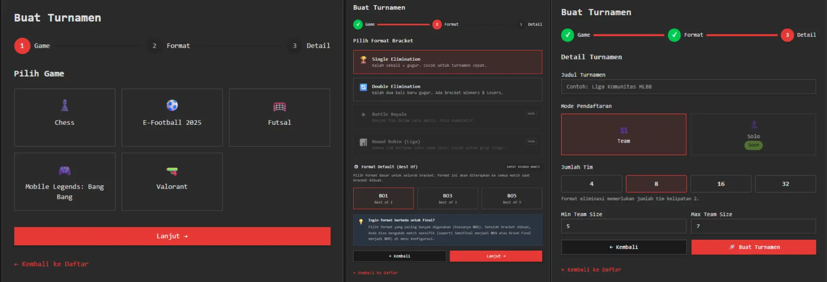This screenshot has width=827, height=282.
Task: Click Format step label in right panel
Action: click(x=693, y=35)
